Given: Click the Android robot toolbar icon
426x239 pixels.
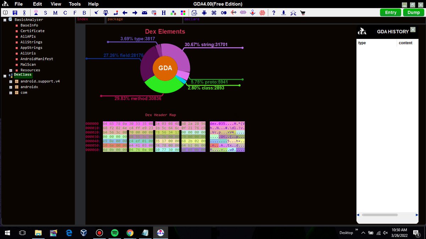Looking at the screenshot, I should (x=204, y=13).
